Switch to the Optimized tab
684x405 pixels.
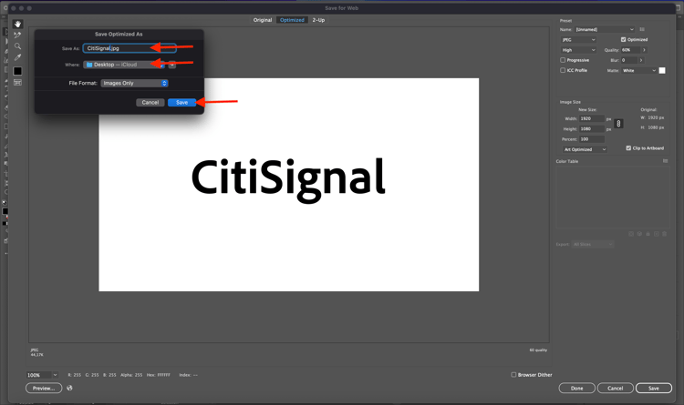point(292,20)
